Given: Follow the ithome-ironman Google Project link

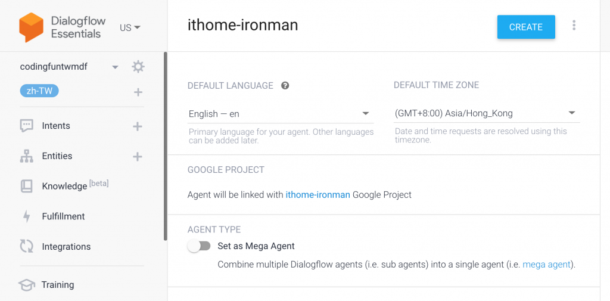Looking at the screenshot, I should (x=318, y=195).
